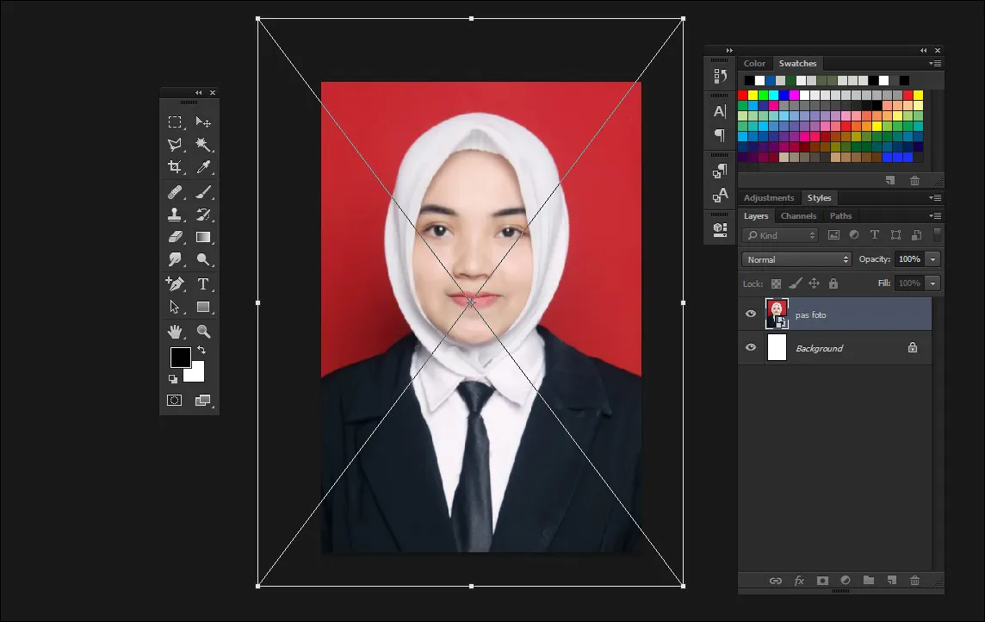Hide the pas foto layer
This screenshot has width=985, height=622.
tap(750, 314)
